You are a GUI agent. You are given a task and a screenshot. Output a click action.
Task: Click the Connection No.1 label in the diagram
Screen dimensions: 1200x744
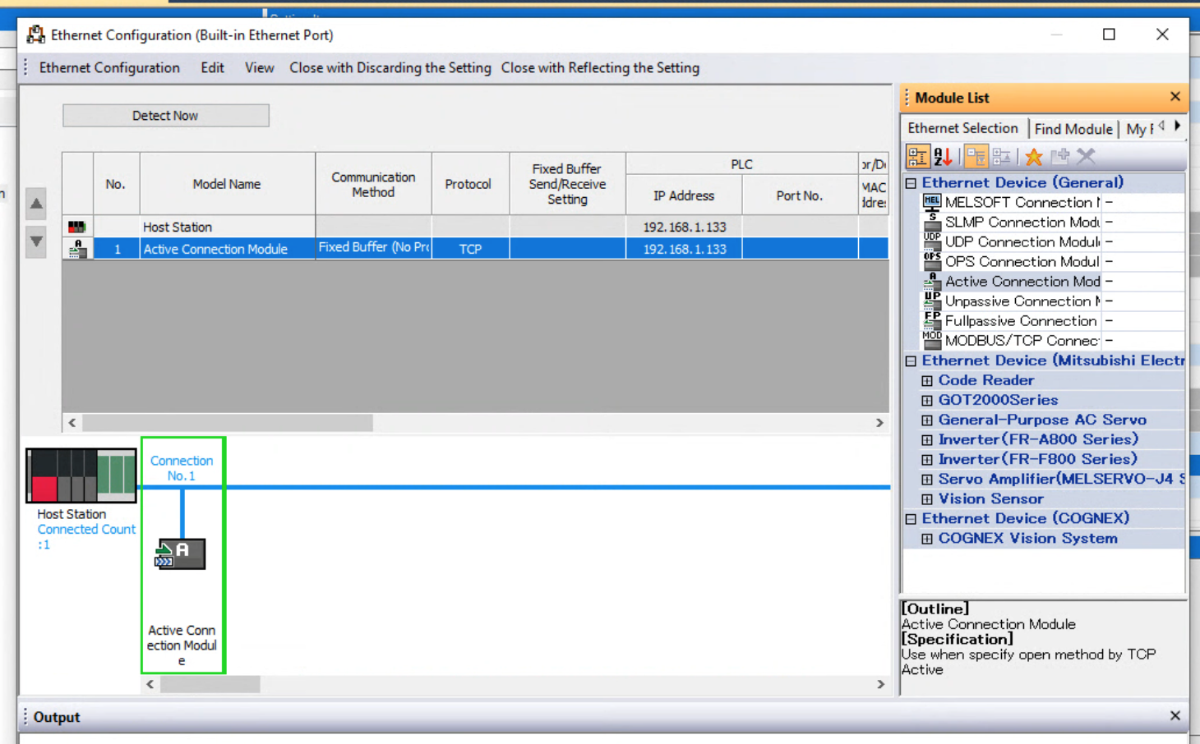click(x=182, y=468)
